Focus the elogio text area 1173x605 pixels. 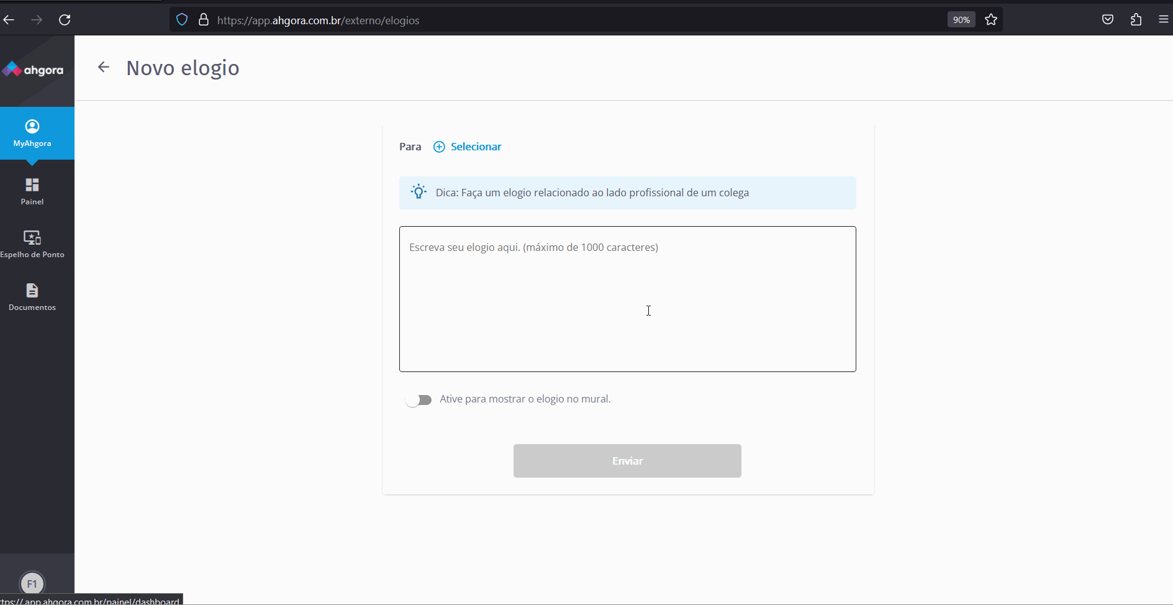tap(627, 299)
